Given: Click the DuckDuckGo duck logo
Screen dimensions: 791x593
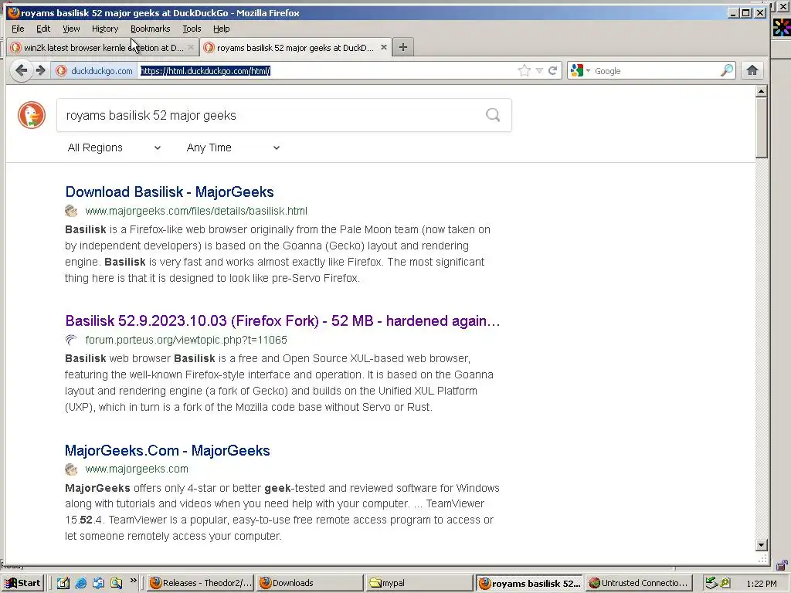Looking at the screenshot, I should click(x=32, y=115).
